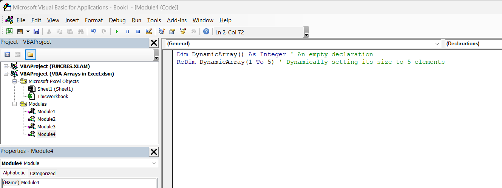The width and height of the screenshot is (502, 188).
Task: Toggle Folders view in Project panel
Action: [31, 54]
